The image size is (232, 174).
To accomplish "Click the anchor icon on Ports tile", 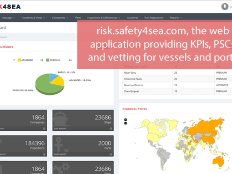I will tap(59, 144).
